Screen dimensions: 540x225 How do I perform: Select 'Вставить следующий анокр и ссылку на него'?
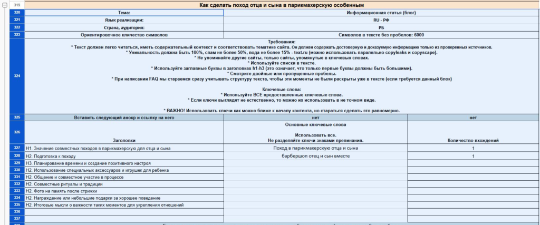[124, 118]
